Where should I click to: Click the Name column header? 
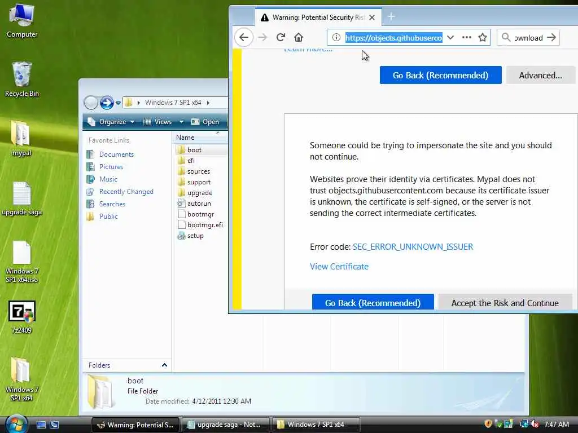[200, 138]
